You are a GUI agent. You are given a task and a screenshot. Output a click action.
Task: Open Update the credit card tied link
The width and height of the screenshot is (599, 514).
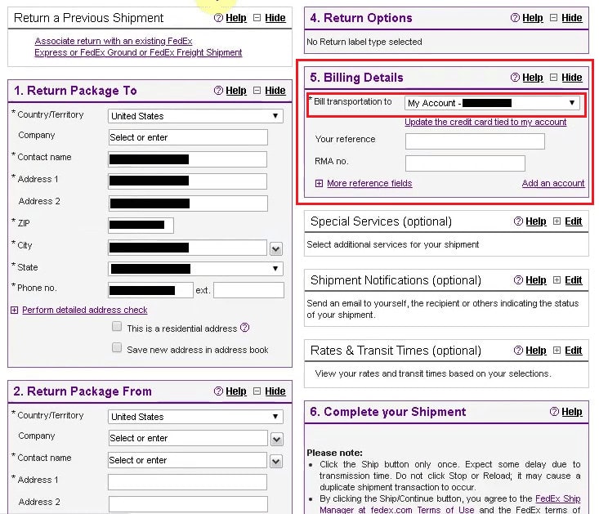coord(485,123)
